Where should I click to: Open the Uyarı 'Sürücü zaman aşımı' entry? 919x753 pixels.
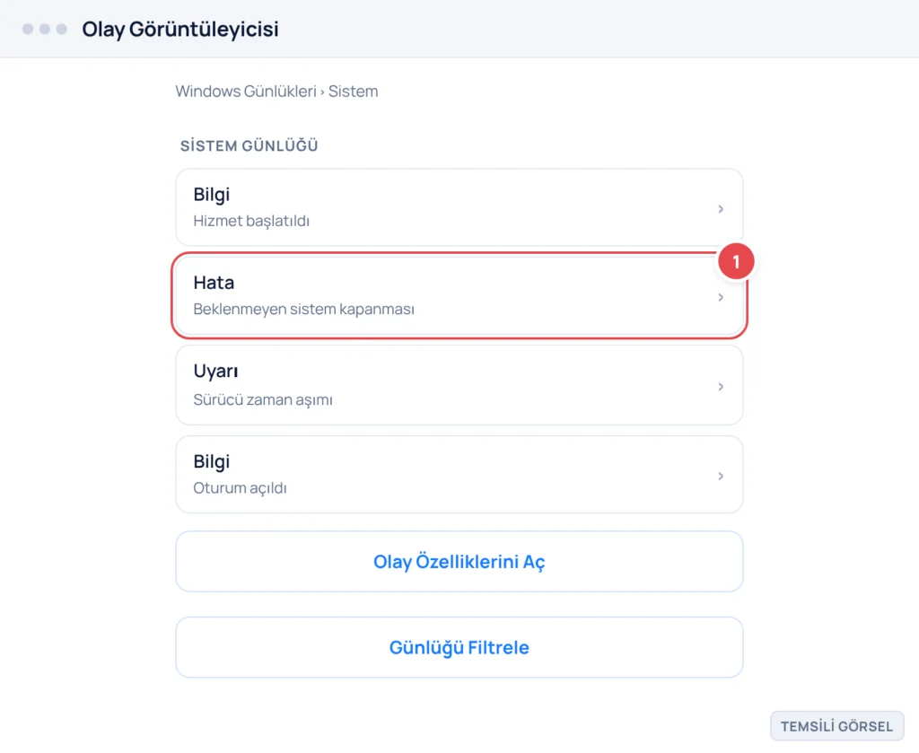459,385
